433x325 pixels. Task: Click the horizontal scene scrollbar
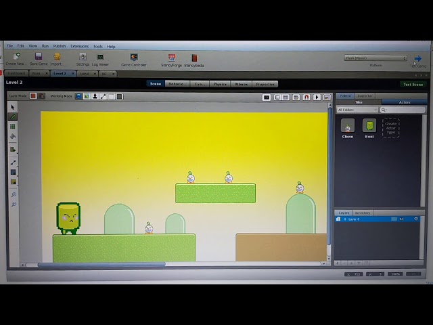click(x=101, y=264)
